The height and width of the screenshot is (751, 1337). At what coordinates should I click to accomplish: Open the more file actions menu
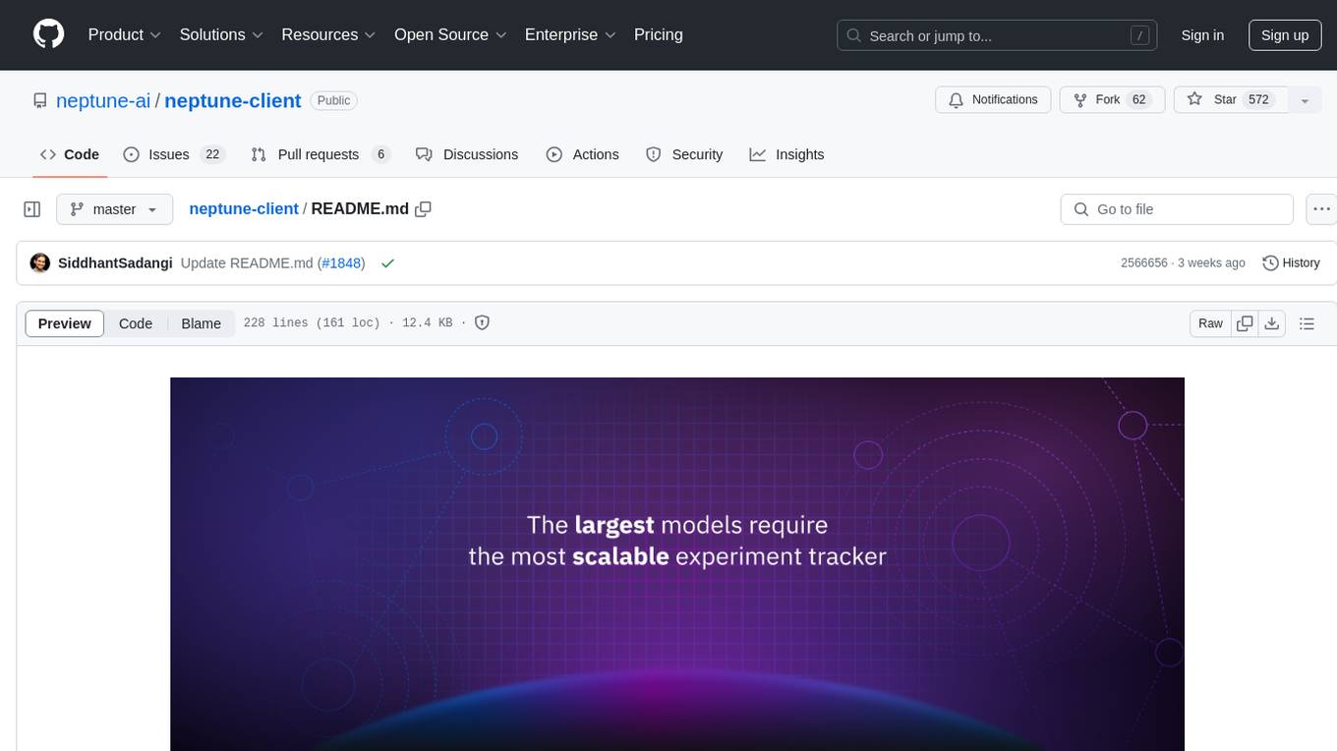point(1322,209)
